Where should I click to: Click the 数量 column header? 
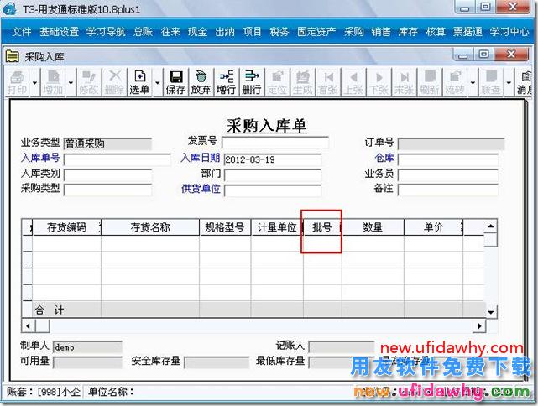click(x=373, y=227)
